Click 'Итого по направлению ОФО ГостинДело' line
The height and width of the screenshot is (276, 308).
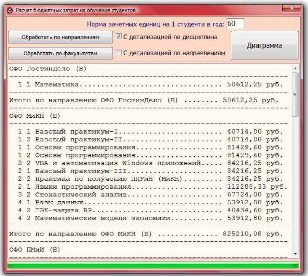144,100
